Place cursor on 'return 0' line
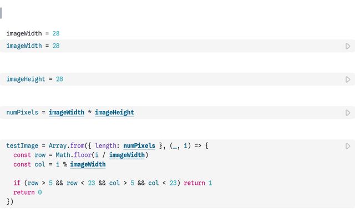The width and height of the screenshot is (355, 222). click(x=28, y=193)
